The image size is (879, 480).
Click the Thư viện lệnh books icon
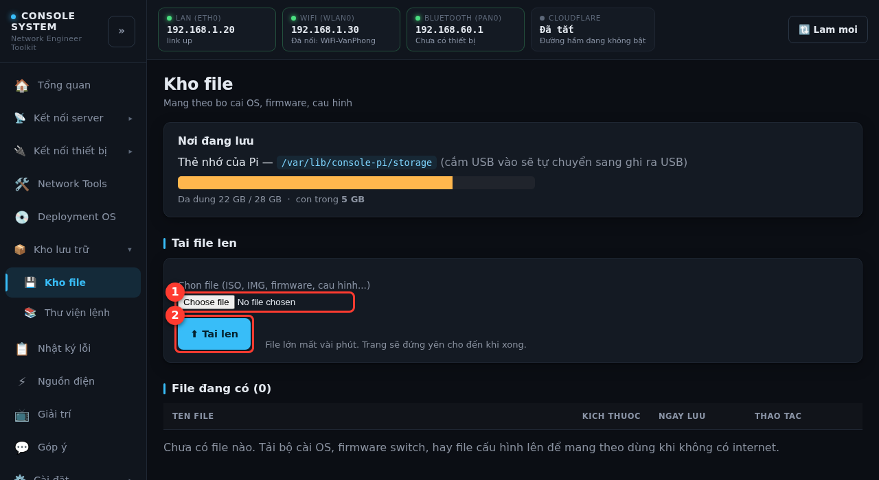[30, 313]
